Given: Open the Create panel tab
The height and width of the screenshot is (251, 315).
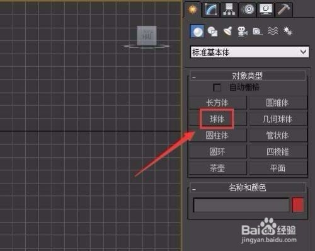Looking at the screenshot, I should click(192, 9).
